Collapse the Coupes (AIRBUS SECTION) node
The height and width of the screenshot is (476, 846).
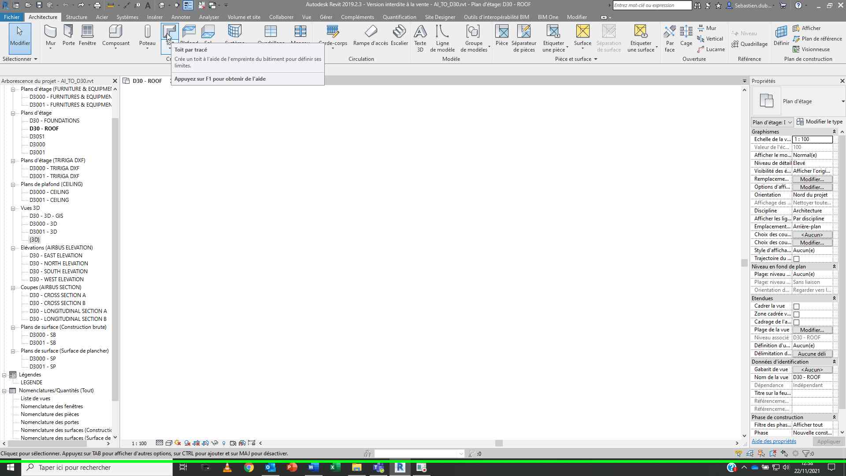(13, 287)
